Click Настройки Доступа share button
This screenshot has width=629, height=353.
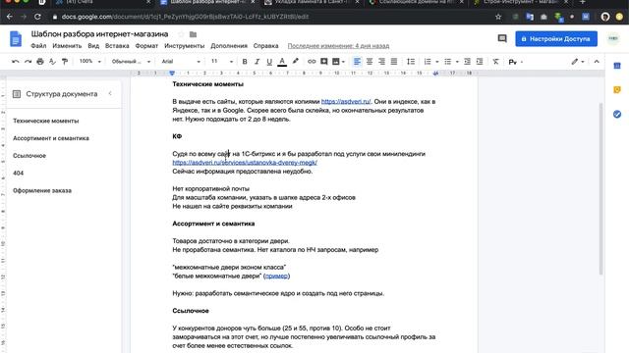click(556, 39)
